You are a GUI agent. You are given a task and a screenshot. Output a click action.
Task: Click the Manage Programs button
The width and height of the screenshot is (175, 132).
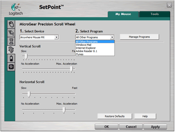[x=139, y=37]
